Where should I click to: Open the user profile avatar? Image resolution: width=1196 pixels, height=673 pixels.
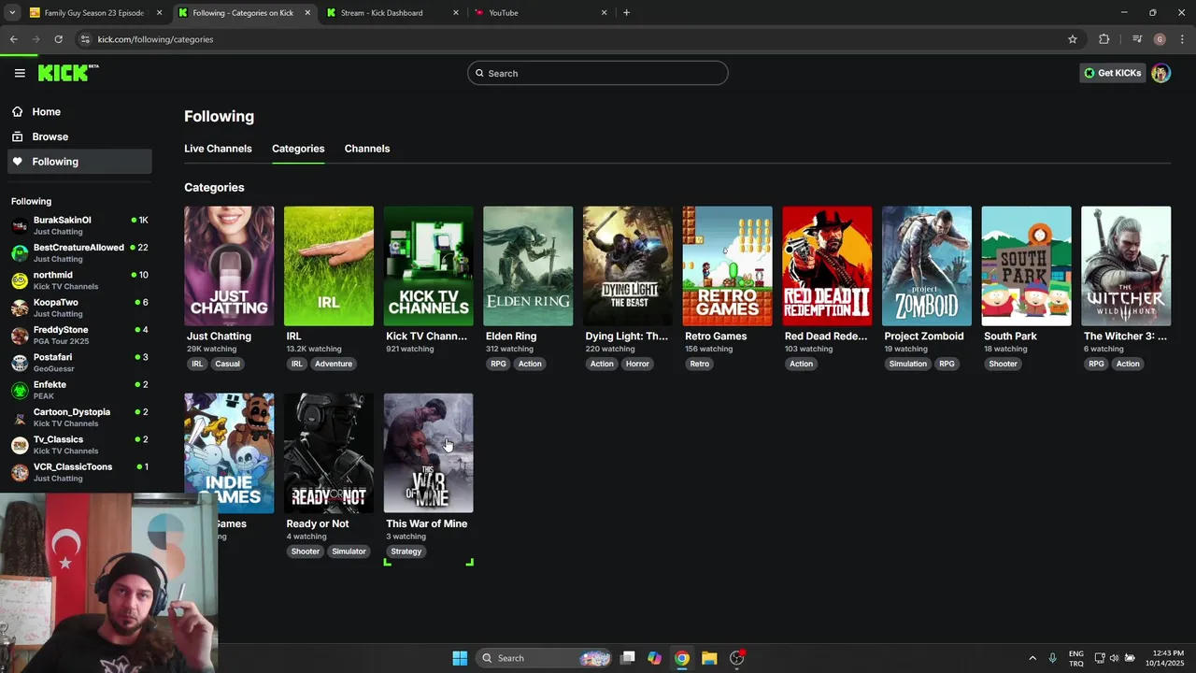click(1160, 73)
